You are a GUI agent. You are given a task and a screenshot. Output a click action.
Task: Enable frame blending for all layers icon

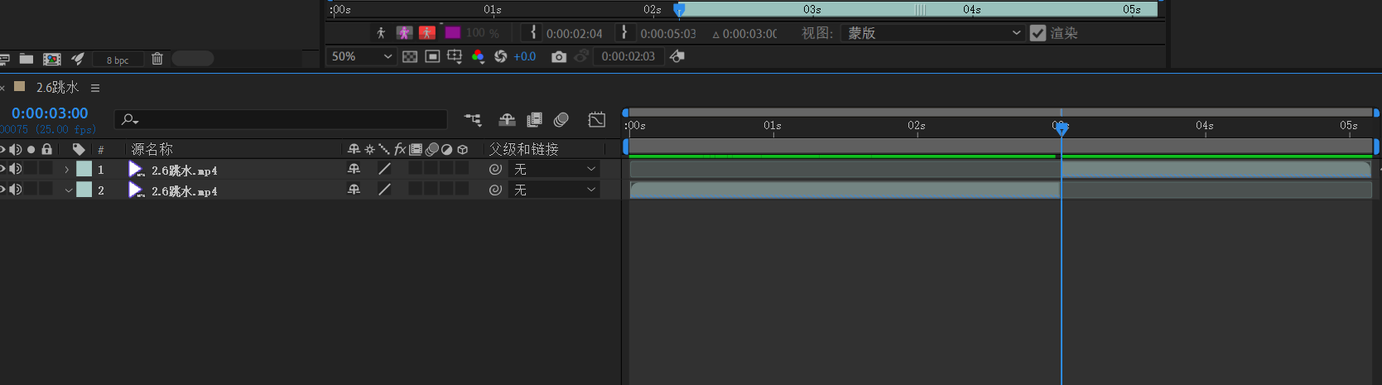[x=534, y=120]
